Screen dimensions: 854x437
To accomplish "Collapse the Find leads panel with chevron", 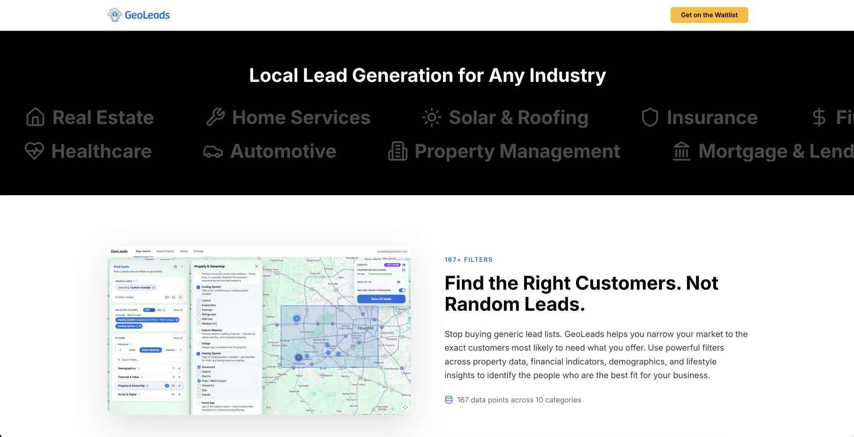I will [x=182, y=267].
